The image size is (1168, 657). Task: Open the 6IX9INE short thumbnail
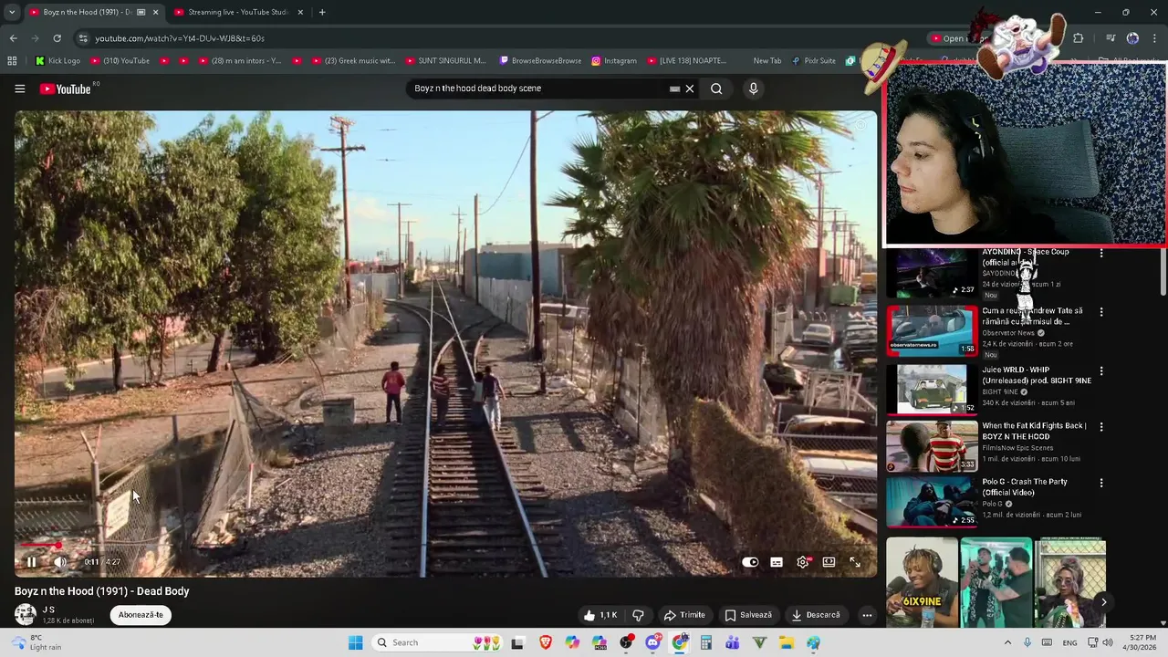922,582
